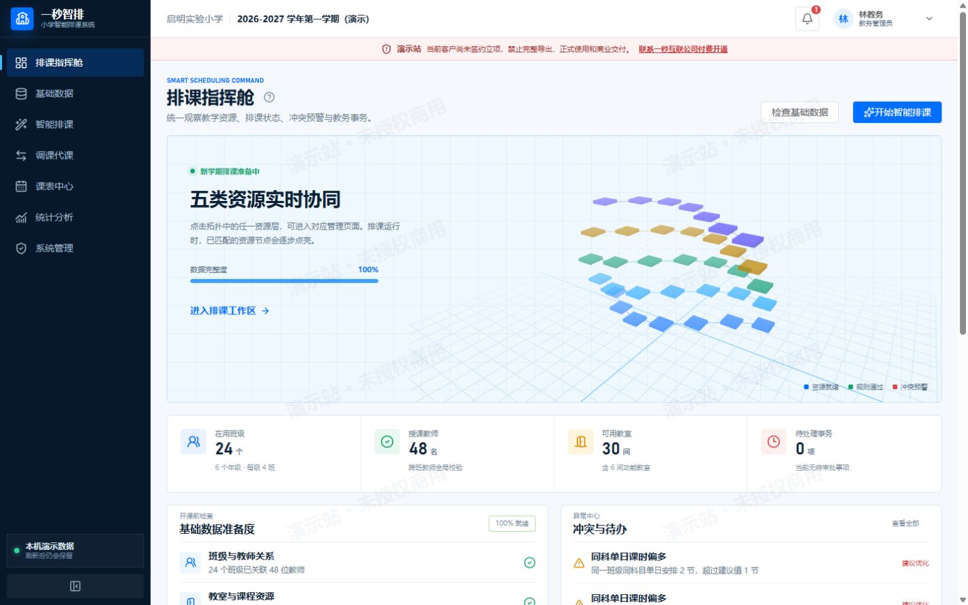
Task: Click the red 冲突预警 legend swatch
Action: (895, 387)
